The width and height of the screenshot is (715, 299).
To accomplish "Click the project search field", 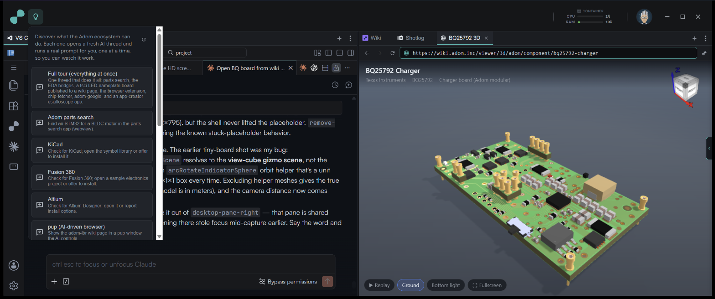I will (205, 53).
